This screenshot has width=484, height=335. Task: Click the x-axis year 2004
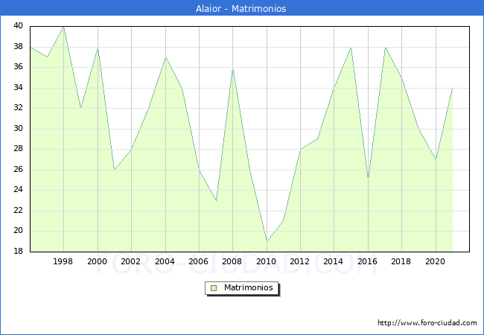(x=165, y=261)
